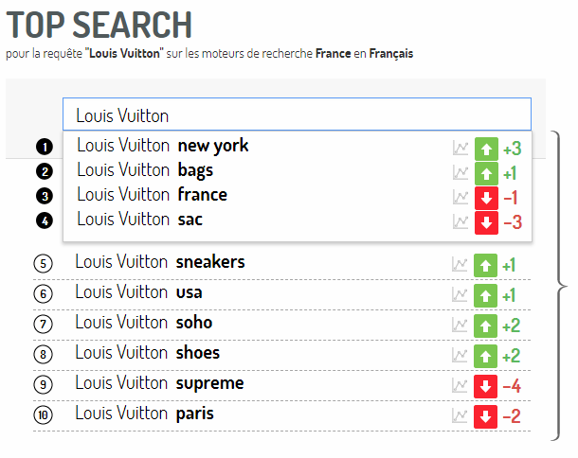The image size is (578, 458).
Task: Click the rank 7 circle for soho
Action: 44,324
